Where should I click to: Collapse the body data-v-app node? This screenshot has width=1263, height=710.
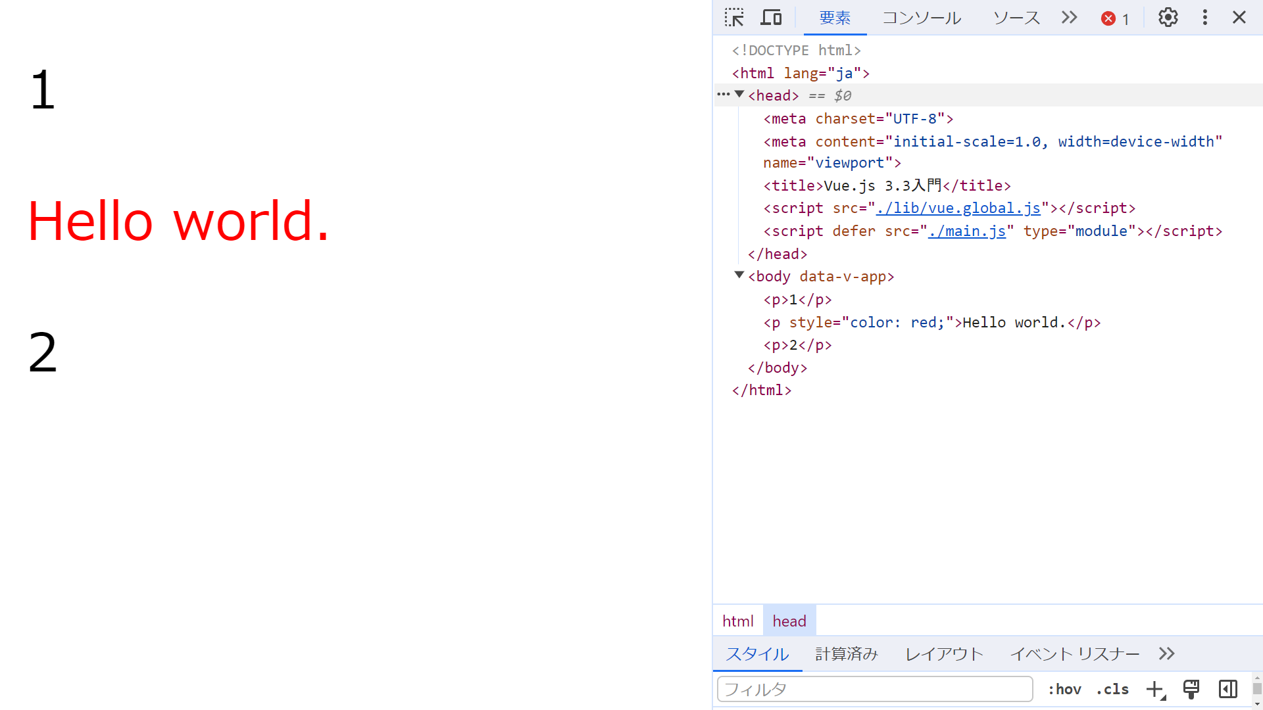tap(739, 275)
